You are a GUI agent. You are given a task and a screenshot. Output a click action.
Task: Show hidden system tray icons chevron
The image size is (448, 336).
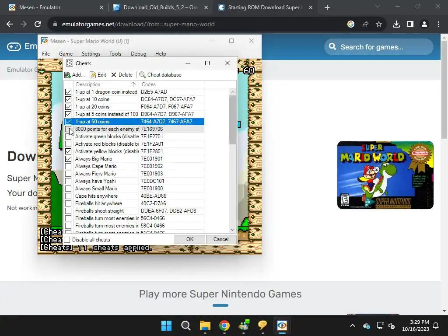(x=353, y=325)
